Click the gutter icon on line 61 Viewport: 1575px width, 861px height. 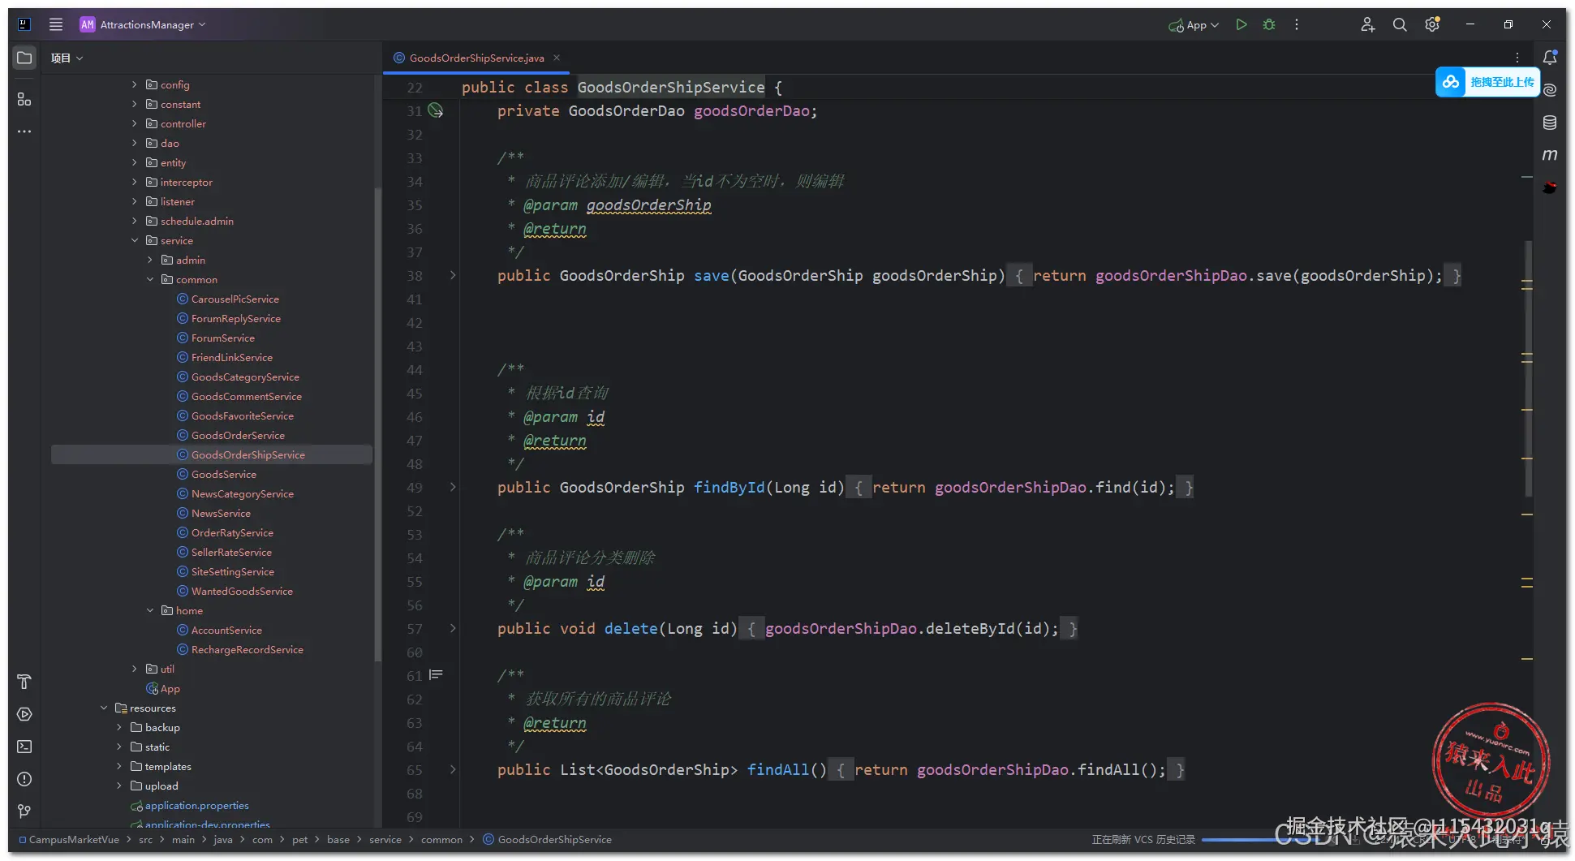[436, 675]
